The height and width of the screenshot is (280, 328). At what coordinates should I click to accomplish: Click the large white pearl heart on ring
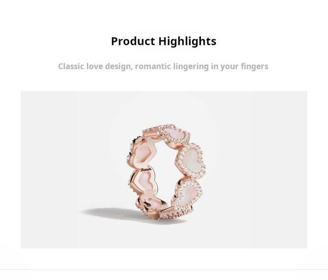point(191,160)
